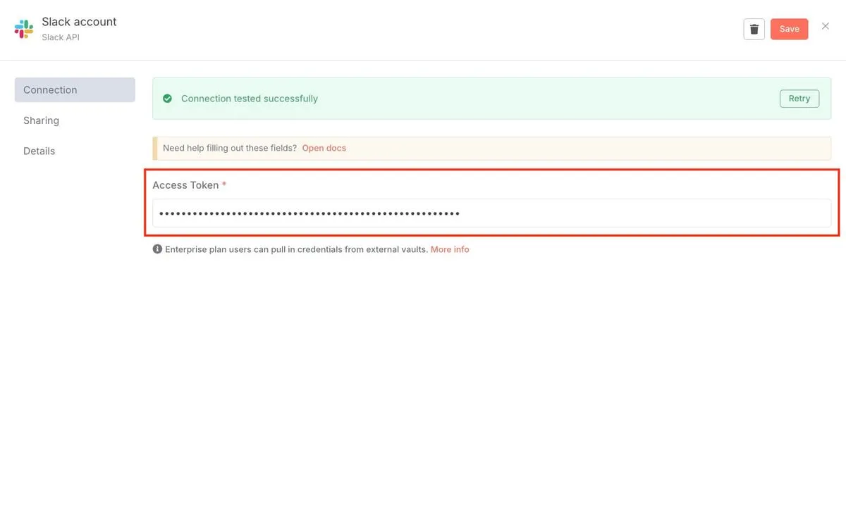Click the red required asterisk
Viewport: 846px width, 526px height.
[x=224, y=184]
